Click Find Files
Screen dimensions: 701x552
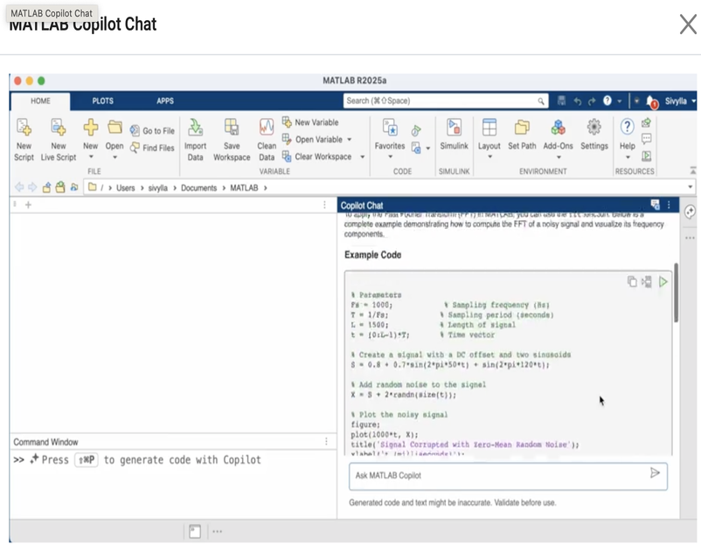[x=152, y=148]
